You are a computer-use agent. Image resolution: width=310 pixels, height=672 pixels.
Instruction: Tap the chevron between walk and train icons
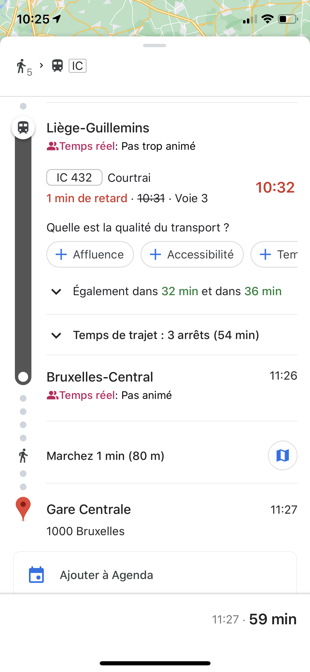coord(41,65)
